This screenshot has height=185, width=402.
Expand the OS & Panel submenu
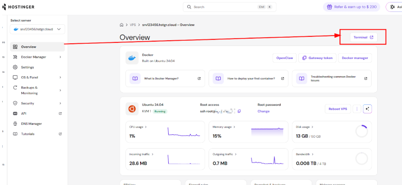click(60, 78)
